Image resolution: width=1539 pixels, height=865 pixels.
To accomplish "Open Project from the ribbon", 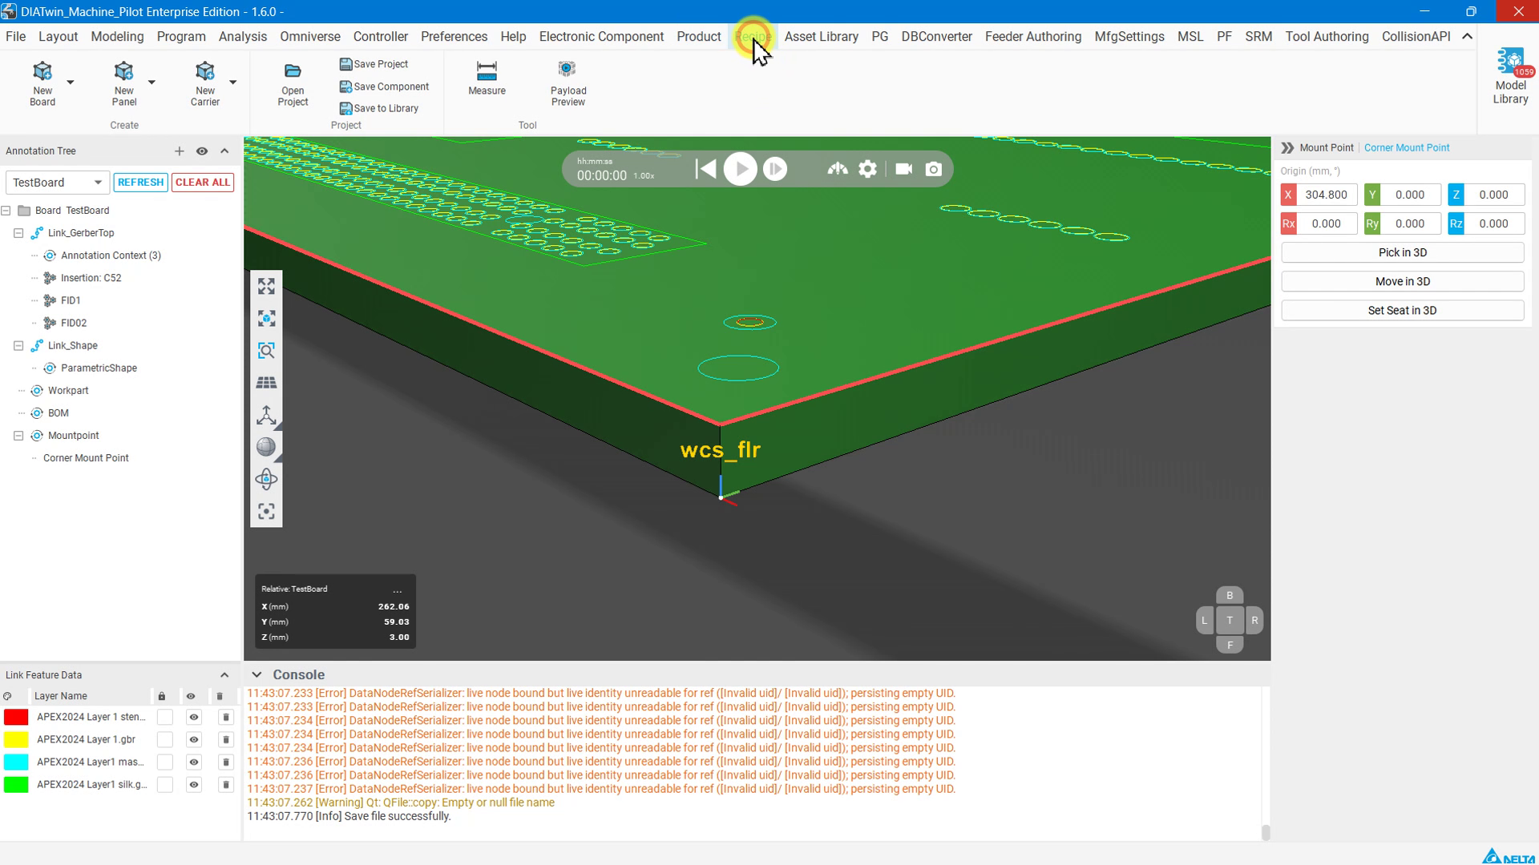I will (x=293, y=84).
